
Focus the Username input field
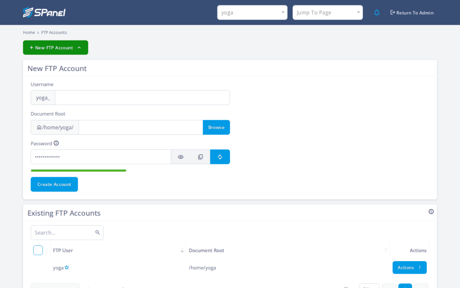(142, 98)
